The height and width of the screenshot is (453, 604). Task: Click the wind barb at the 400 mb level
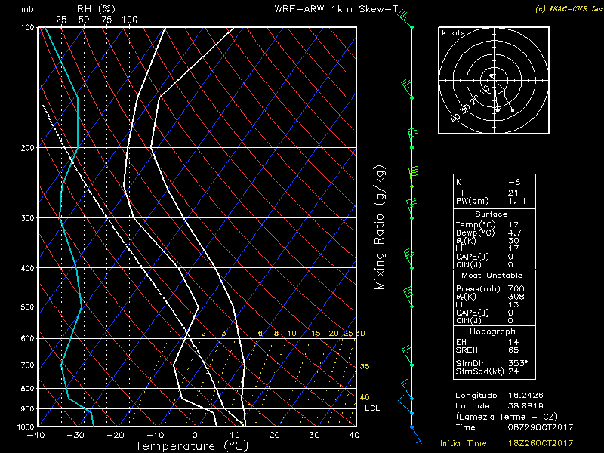click(x=408, y=259)
